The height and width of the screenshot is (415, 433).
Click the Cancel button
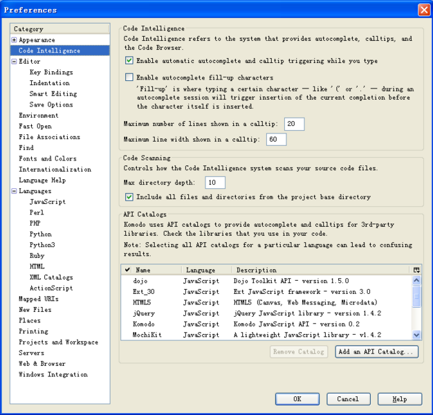pos(348,399)
